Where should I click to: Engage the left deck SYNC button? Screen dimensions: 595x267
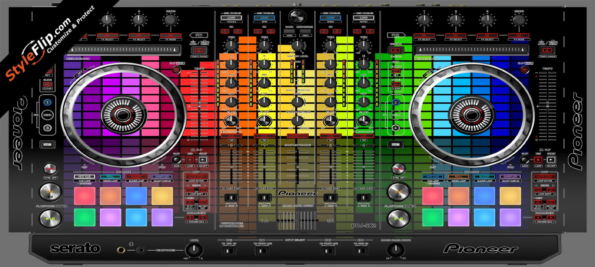coord(50,169)
